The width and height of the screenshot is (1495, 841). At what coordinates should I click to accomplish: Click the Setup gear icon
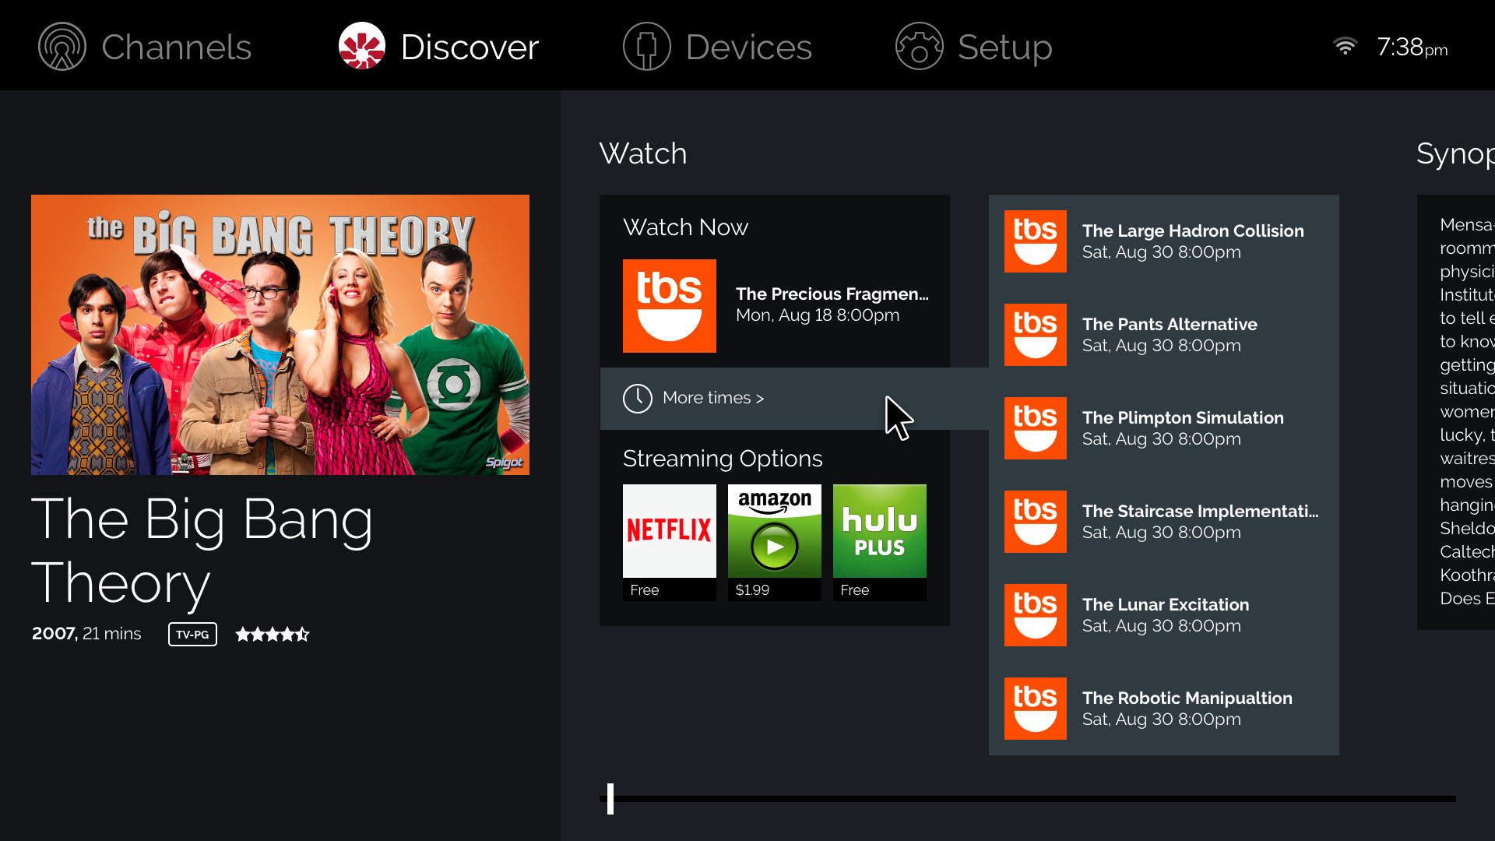(919, 47)
